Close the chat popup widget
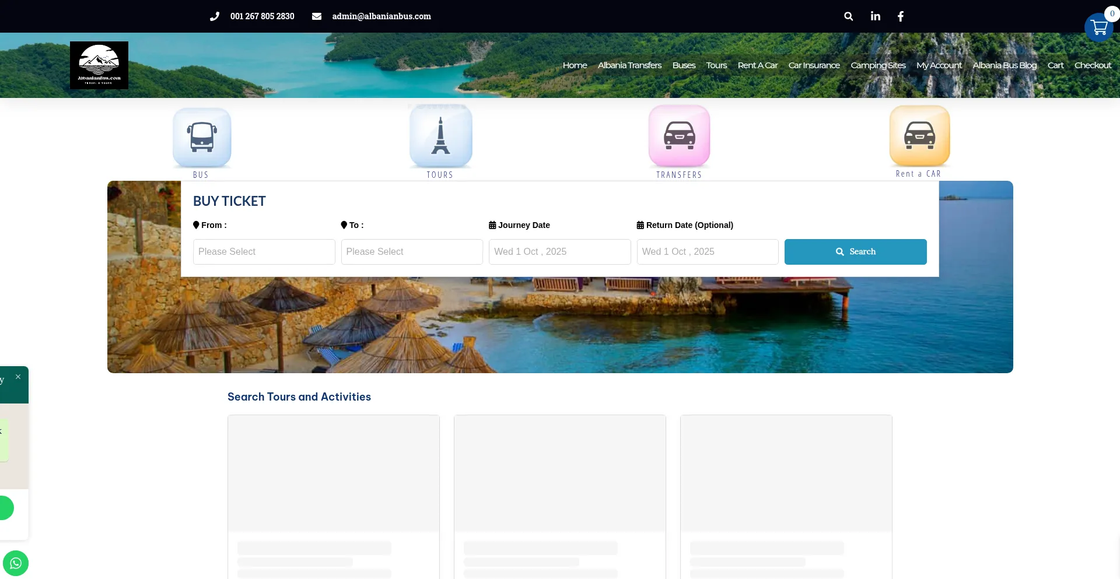The image size is (1120, 579). 18,377
